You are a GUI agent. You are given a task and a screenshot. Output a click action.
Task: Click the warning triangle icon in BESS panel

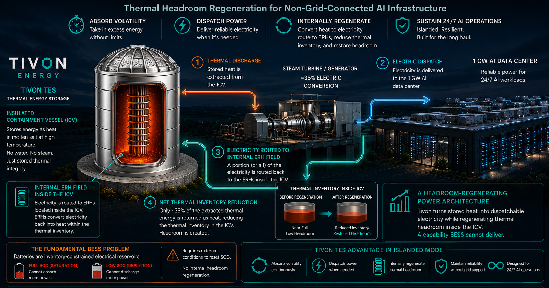pos(173,254)
